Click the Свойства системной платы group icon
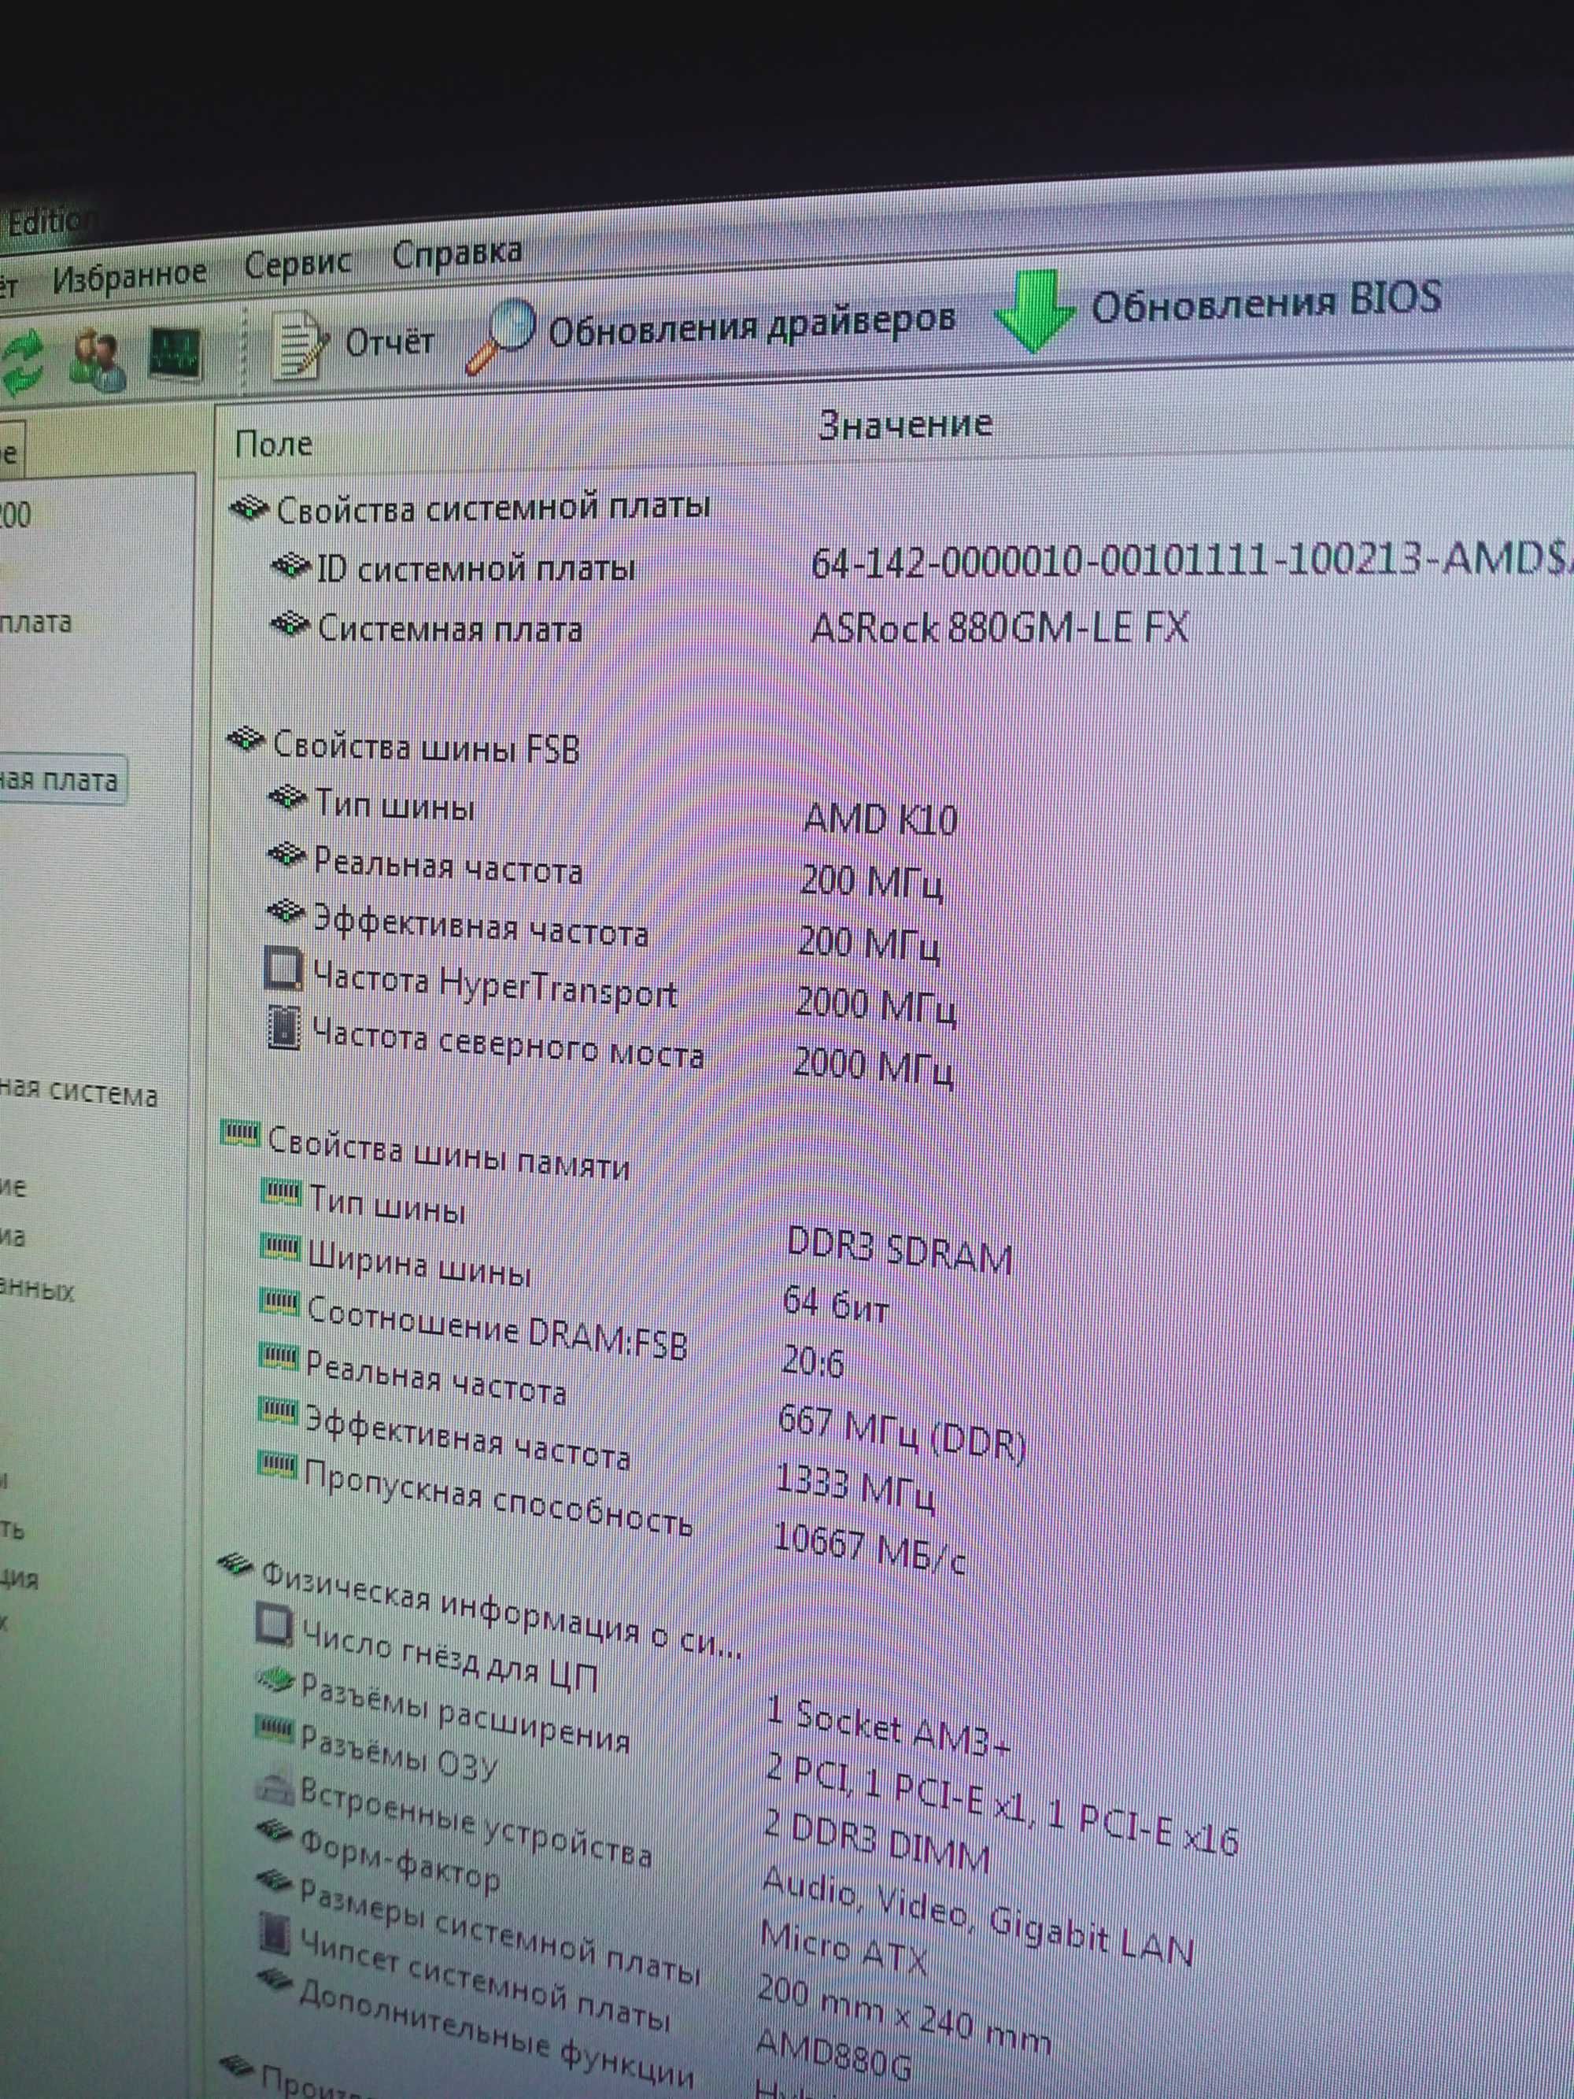The image size is (1574, 2099). (249, 509)
